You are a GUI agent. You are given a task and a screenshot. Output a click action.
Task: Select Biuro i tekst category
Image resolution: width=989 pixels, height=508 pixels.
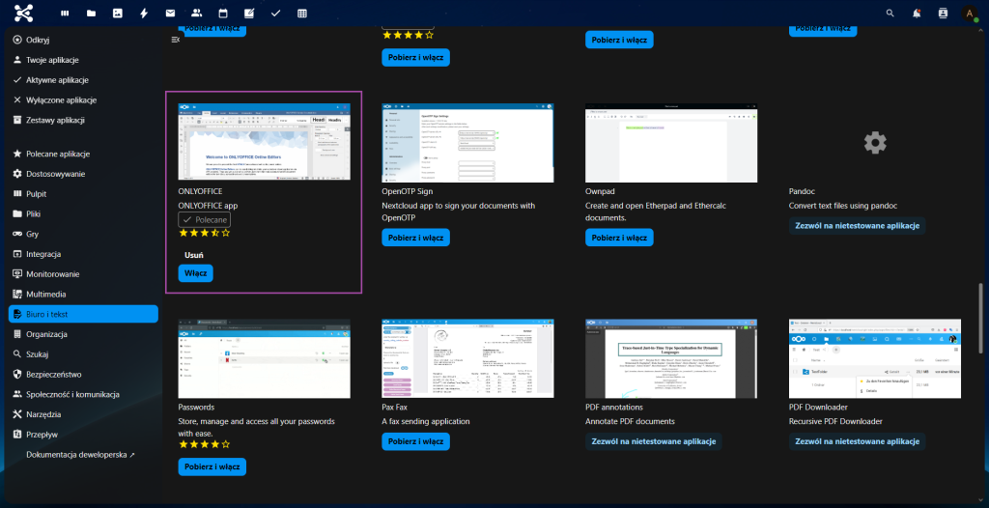coord(83,314)
